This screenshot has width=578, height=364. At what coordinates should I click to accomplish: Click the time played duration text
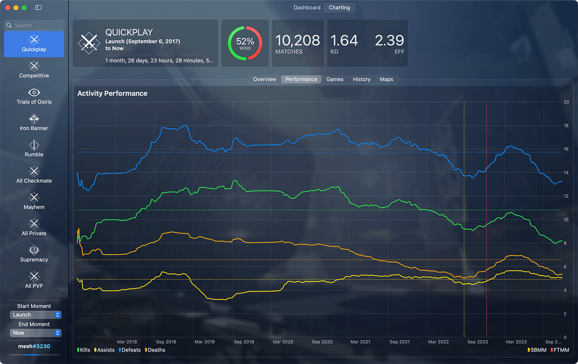coord(159,61)
